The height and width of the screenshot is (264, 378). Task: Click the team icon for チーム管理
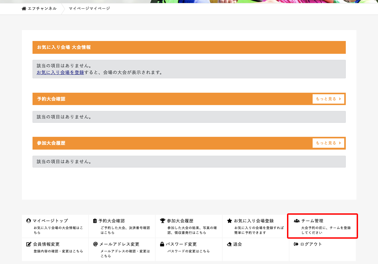[297, 221]
